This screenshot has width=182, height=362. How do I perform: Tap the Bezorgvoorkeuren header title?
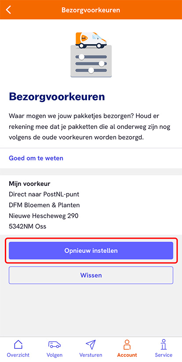point(91,10)
